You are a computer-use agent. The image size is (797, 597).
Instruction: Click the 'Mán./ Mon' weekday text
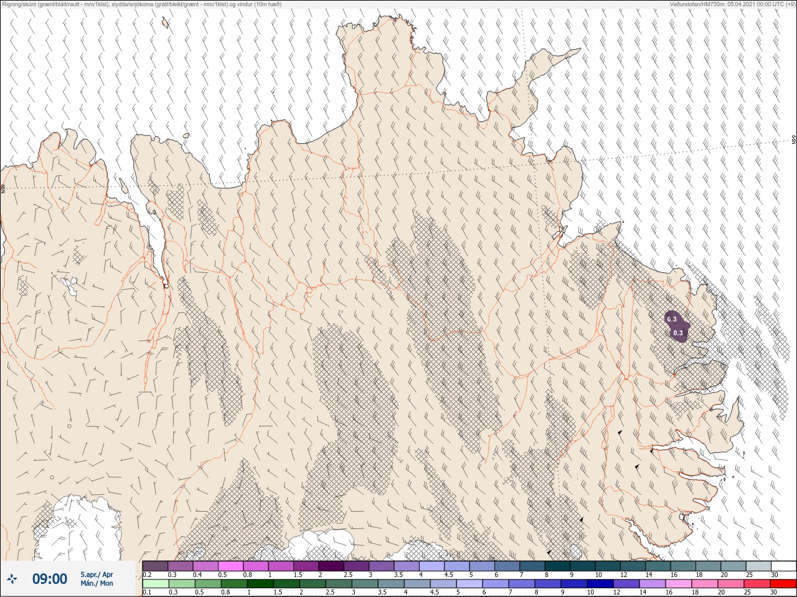(x=97, y=584)
